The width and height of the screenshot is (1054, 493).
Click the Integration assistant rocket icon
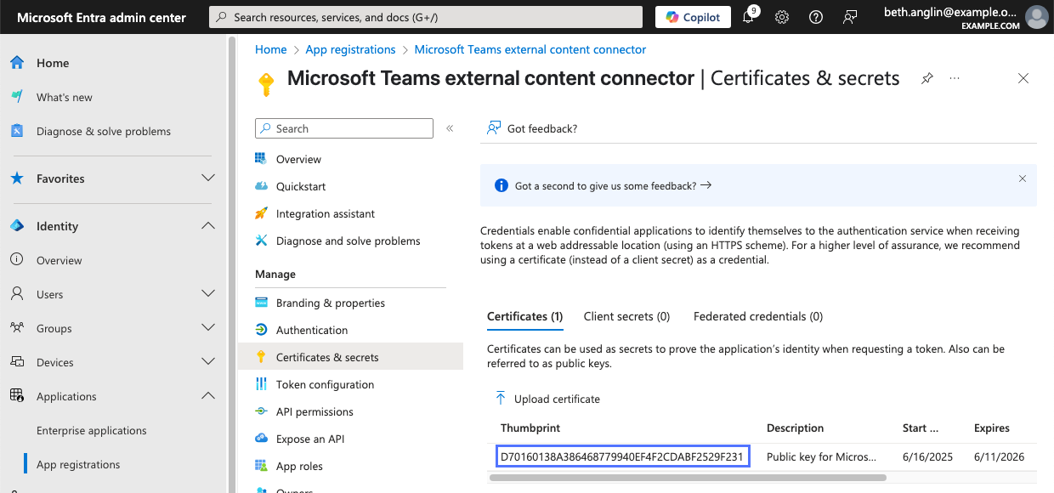pos(261,213)
